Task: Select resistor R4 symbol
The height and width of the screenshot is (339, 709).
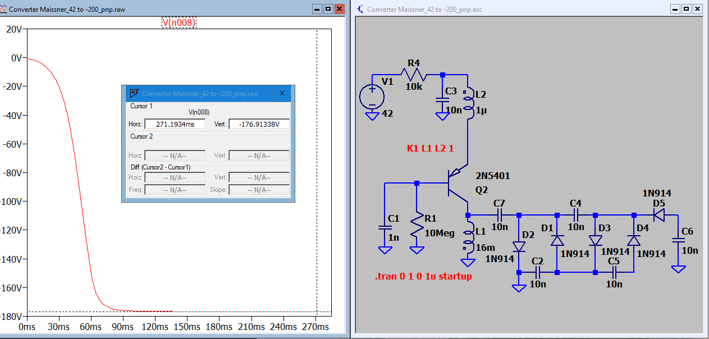Action: point(413,74)
